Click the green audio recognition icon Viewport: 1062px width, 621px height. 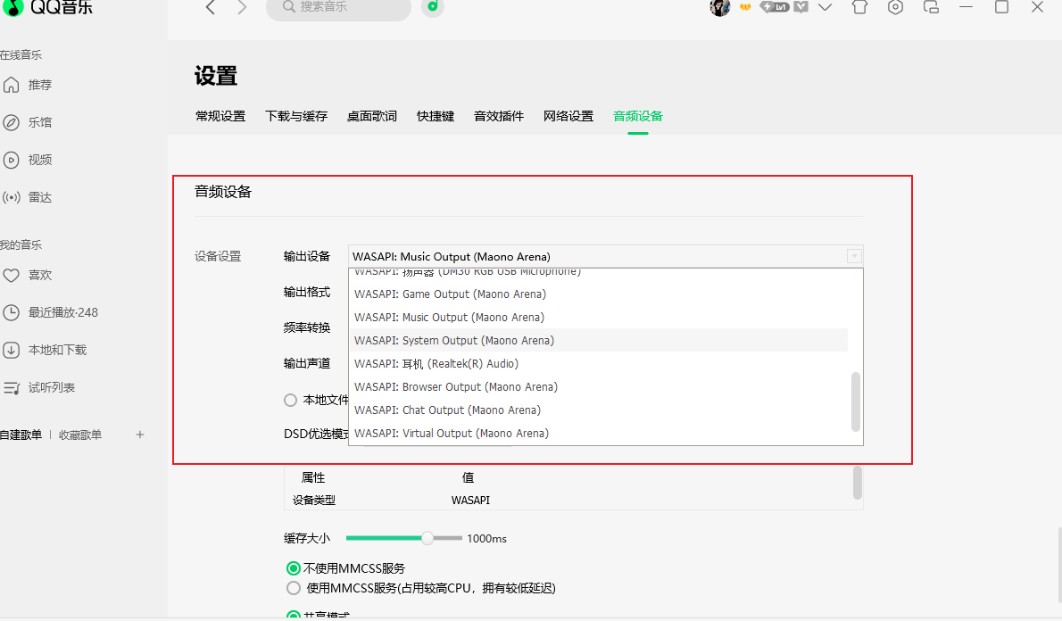433,7
